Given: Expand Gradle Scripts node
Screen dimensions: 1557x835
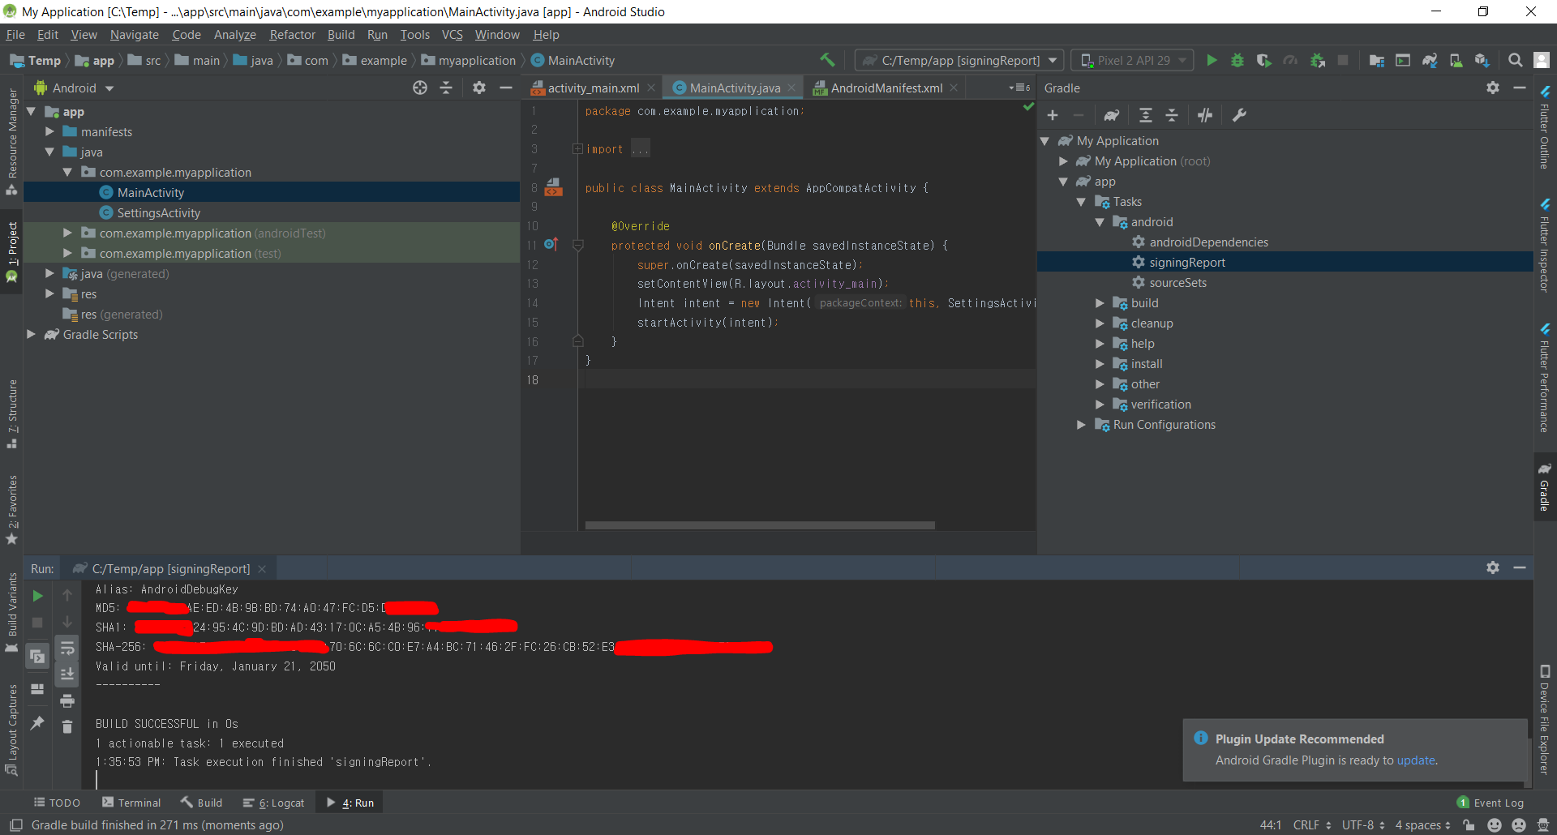Looking at the screenshot, I should click(31, 334).
